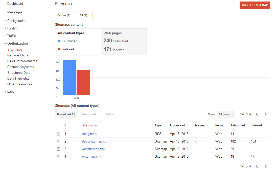The image size is (276, 174).
Task: Select the All content types panel
Action: (x=78, y=42)
